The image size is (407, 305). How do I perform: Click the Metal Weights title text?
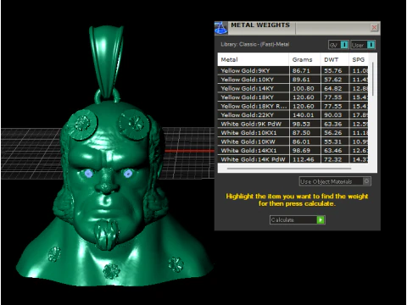click(x=260, y=25)
